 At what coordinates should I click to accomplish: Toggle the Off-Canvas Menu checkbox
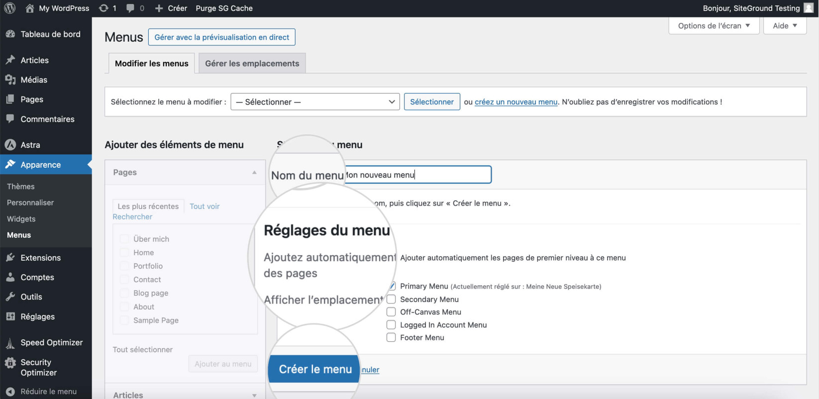point(391,312)
